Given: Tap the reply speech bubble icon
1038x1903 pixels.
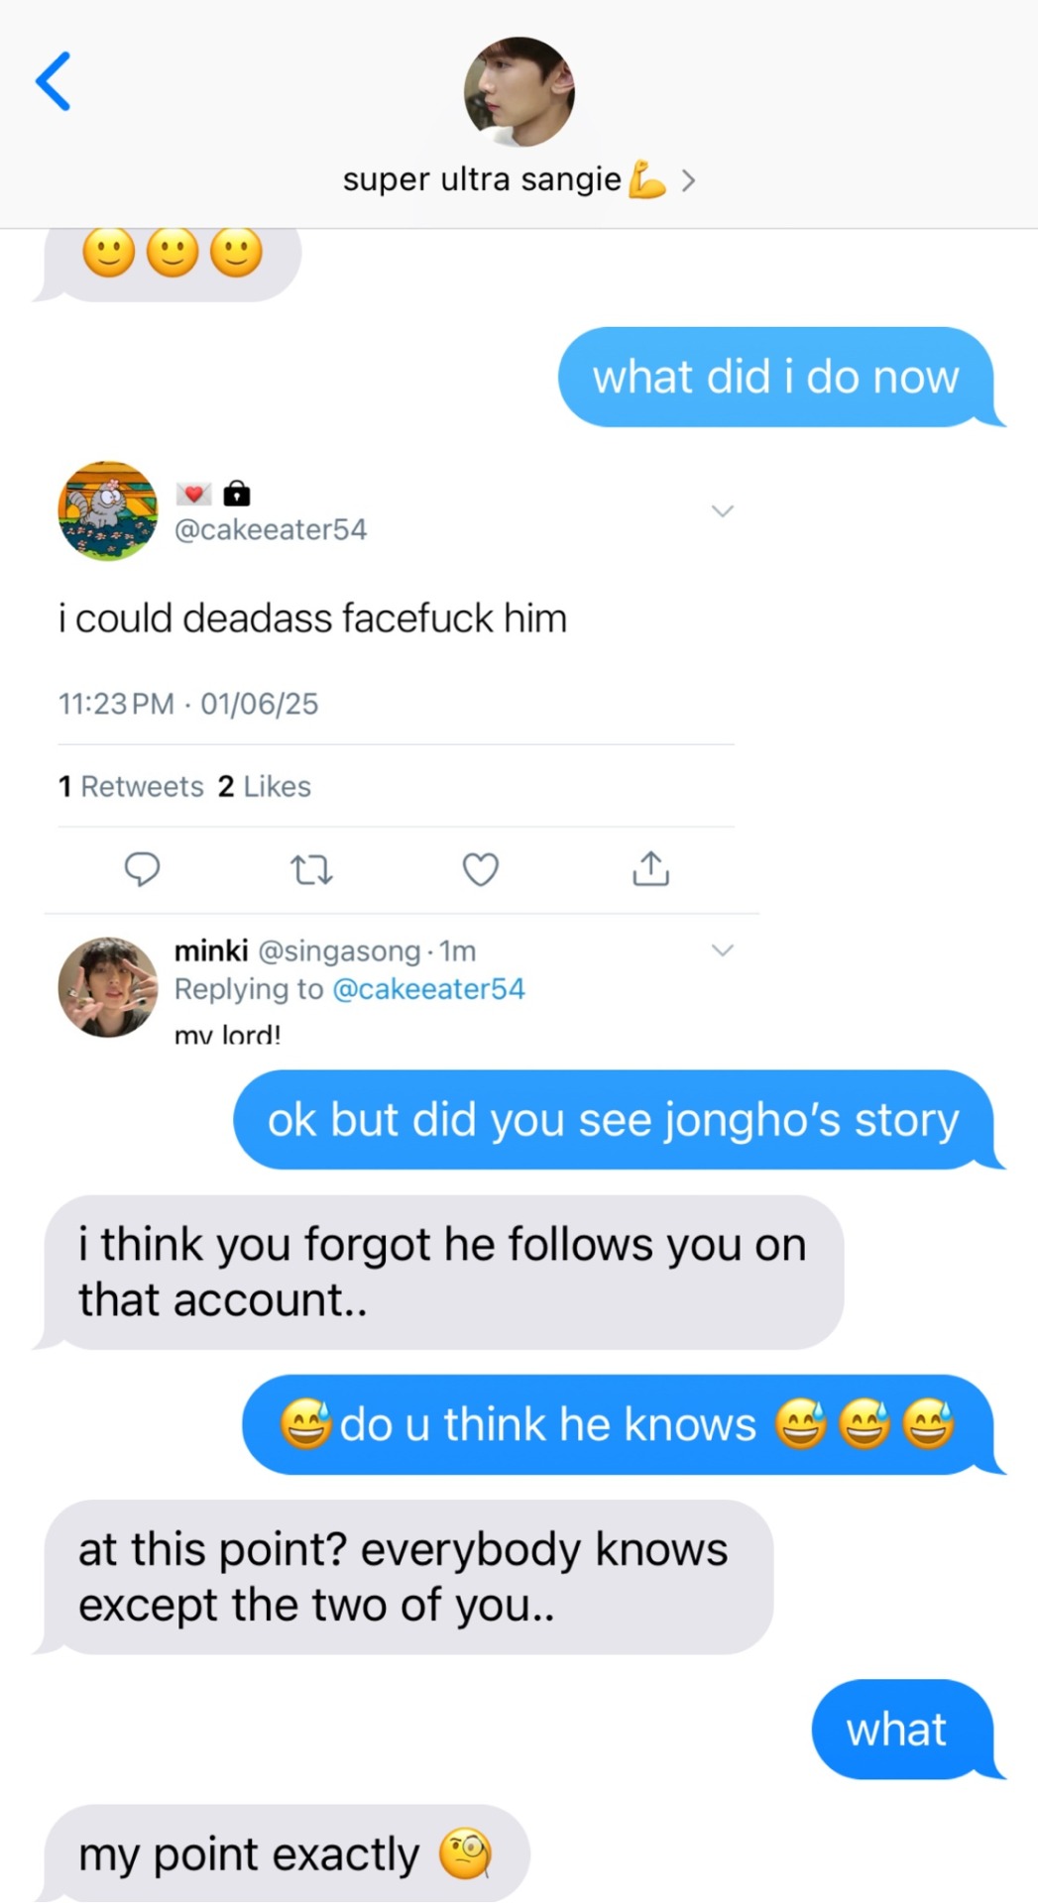Looking at the screenshot, I should click(x=142, y=869).
